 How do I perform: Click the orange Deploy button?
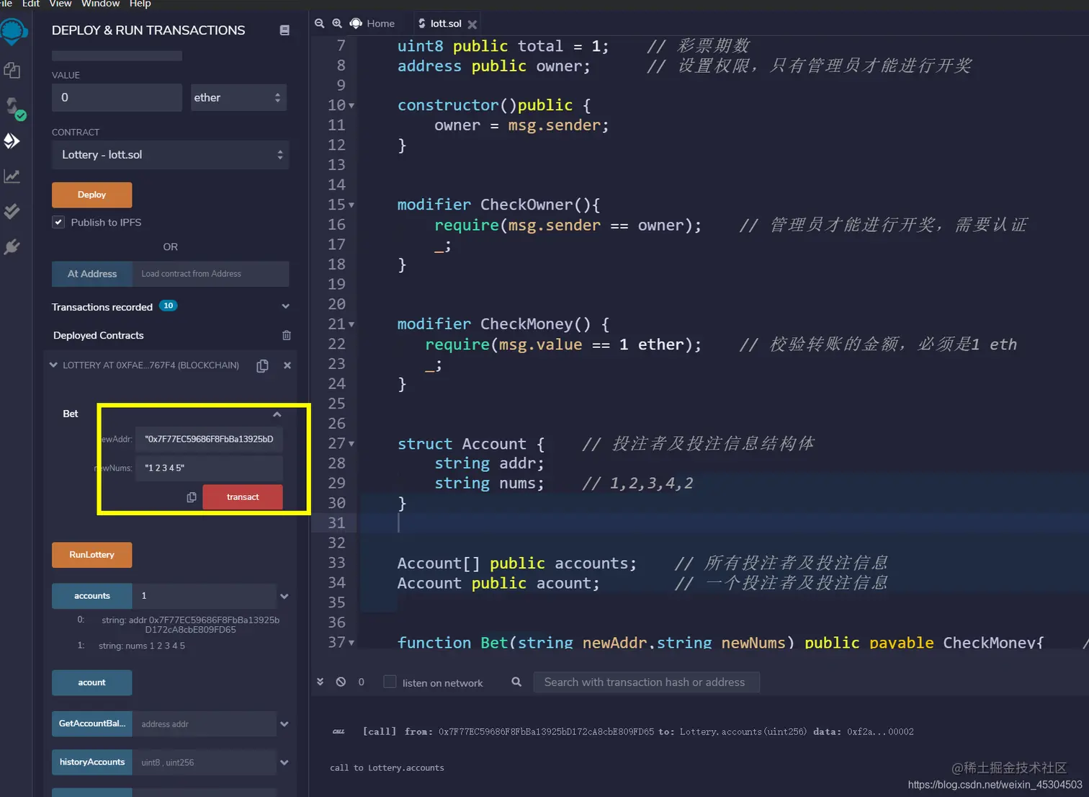pos(91,195)
